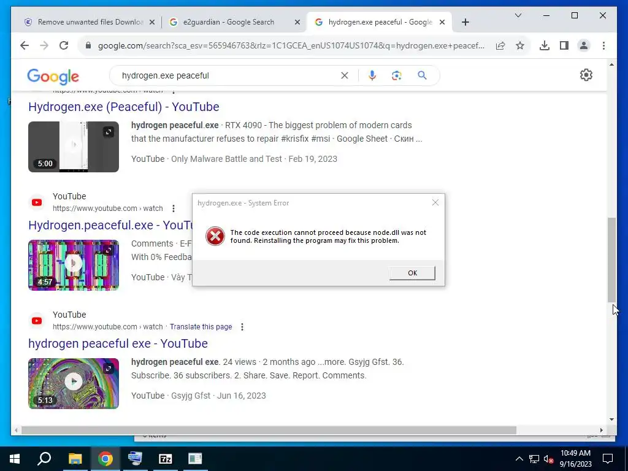Open Chrome three-dot menu
Viewport: 628px width, 471px height.
tap(603, 45)
